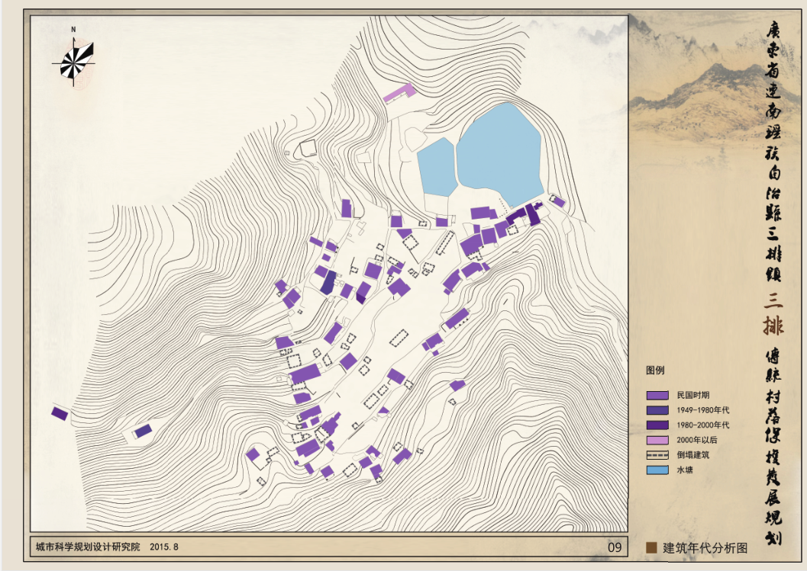The width and height of the screenshot is (807, 571).
Task: Select the isolated purple building at far left
Action: point(60,413)
